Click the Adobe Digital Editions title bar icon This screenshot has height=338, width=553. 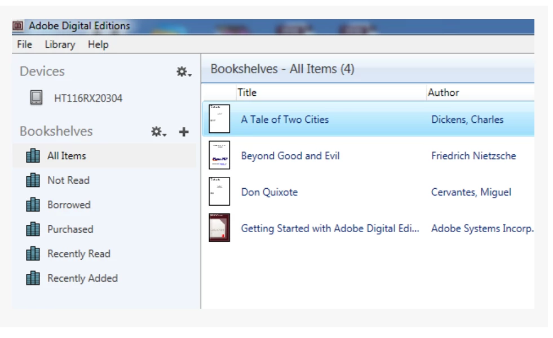pos(17,26)
